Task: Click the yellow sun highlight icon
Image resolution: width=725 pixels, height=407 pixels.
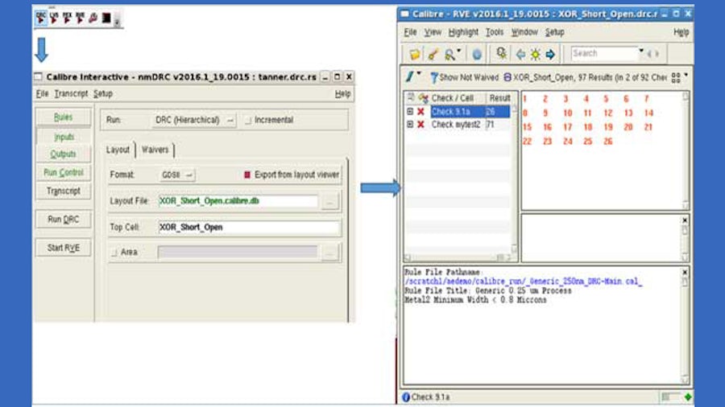Action: pos(535,55)
